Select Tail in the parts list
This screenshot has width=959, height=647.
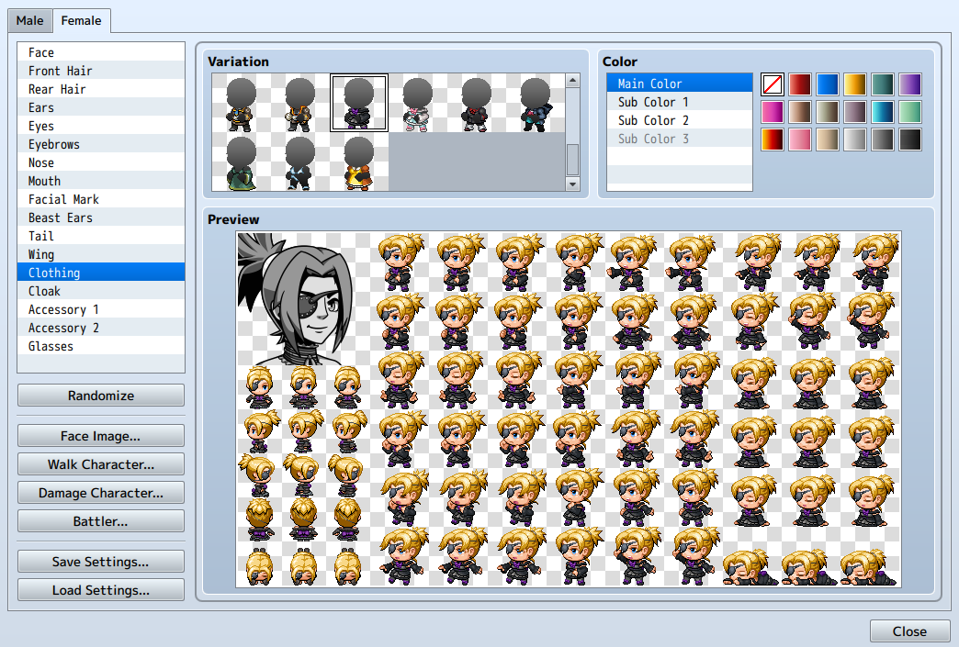click(101, 236)
